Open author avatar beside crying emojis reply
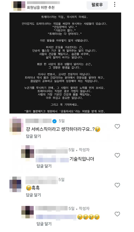 click(x=28, y=212)
